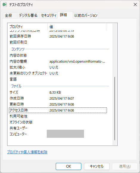Select the セキュリティ tab

pos(49,15)
